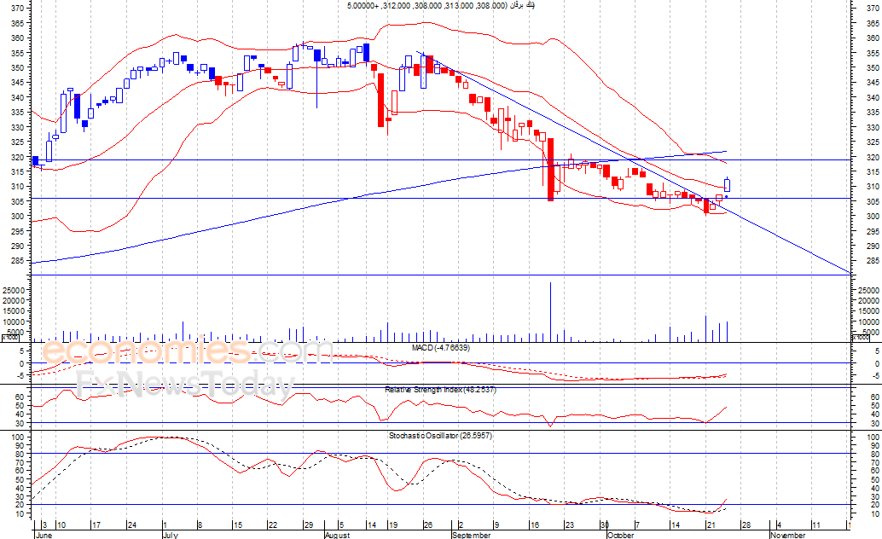Viewport: 882px width, 539px height.
Task: Select the July month label on time axis
Action: click(170, 535)
